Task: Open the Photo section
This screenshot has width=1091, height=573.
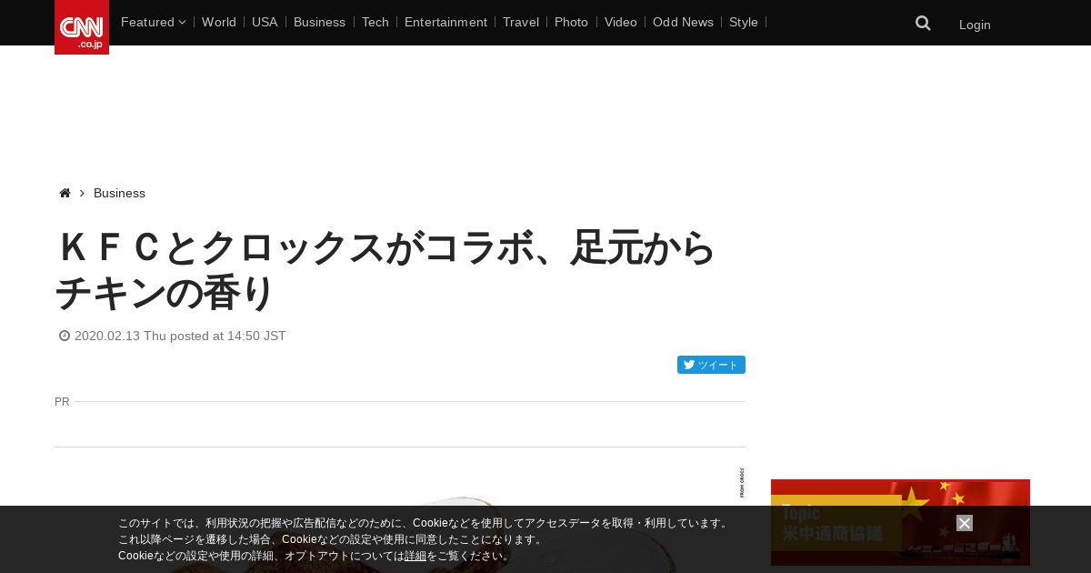Action: 571,22
